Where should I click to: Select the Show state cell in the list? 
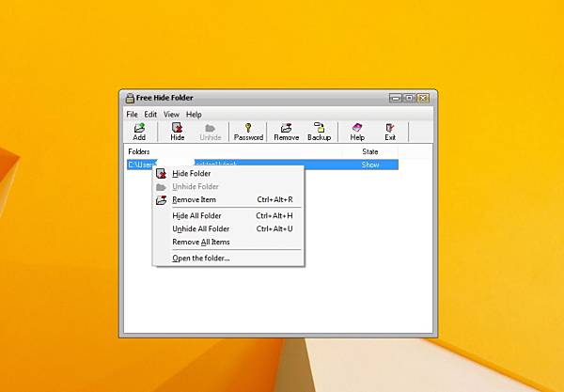pos(370,165)
